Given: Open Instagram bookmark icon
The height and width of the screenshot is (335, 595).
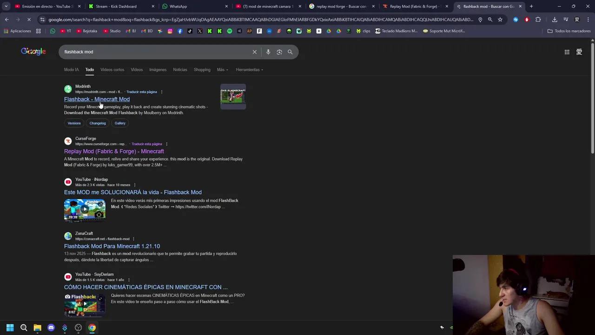Looking at the screenshot, I should (x=170, y=31).
